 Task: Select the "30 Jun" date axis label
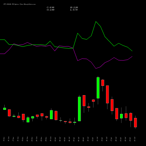51,139
